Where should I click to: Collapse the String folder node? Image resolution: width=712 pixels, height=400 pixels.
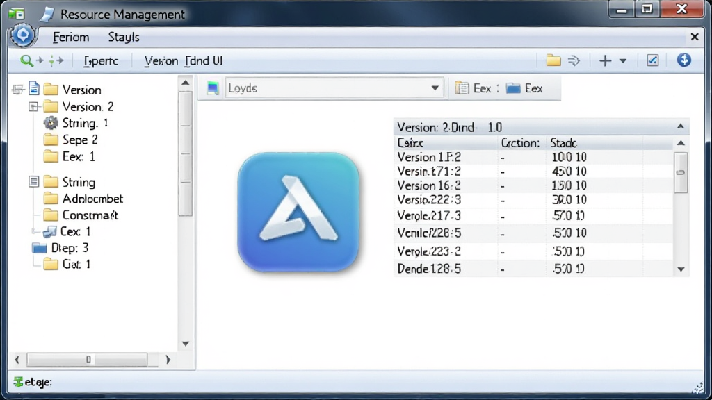(33, 182)
